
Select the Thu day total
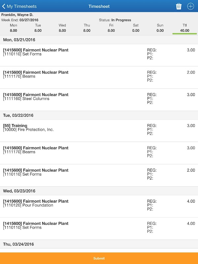point(87,28)
